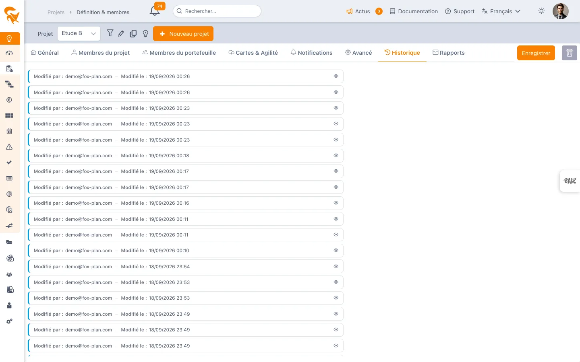View the 18/09/2026 23:54 history entry eye
Viewport: 580px width, 362px height.
(x=336, y=266)
